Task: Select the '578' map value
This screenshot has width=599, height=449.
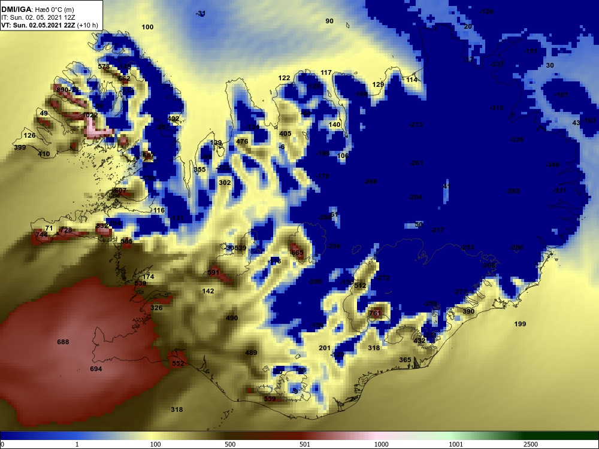Action: [x=104, y=66]
